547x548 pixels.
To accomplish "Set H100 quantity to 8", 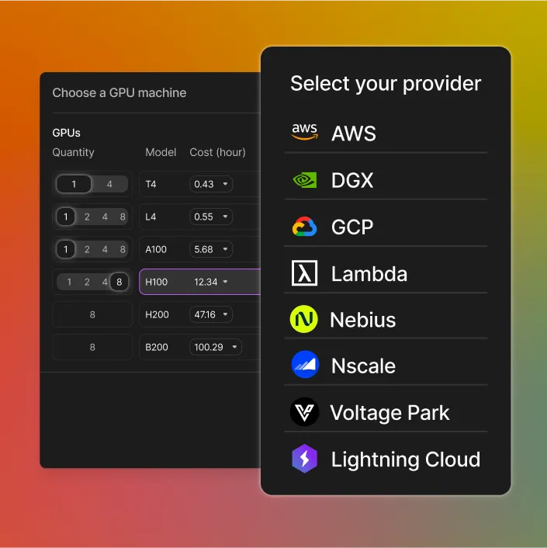I will (x=119, y=282).
